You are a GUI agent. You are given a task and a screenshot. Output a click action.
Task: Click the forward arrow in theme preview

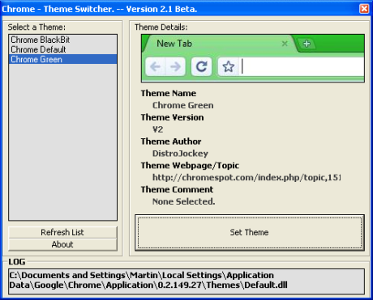175,66
